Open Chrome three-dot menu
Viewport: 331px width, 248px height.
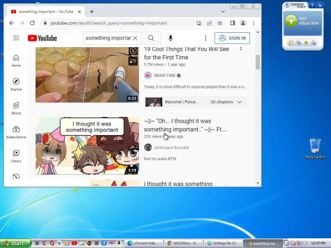click(x=253, y=23)
